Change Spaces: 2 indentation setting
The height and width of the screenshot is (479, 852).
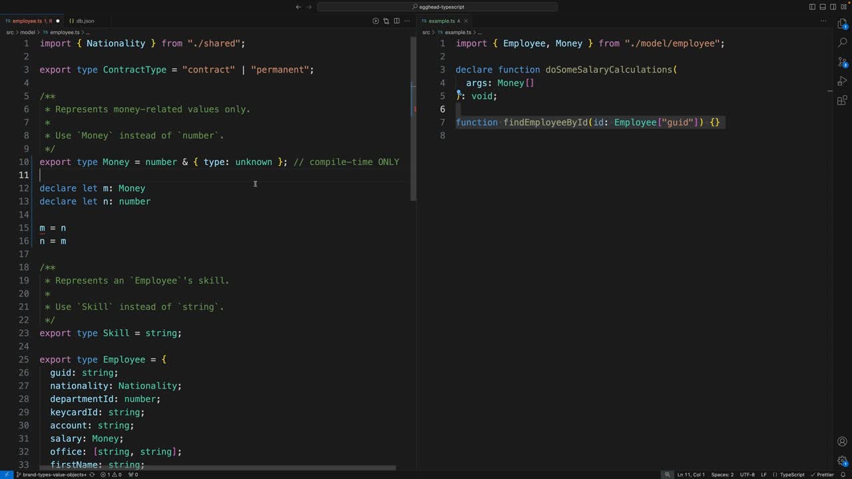click(x=722, y=474)
